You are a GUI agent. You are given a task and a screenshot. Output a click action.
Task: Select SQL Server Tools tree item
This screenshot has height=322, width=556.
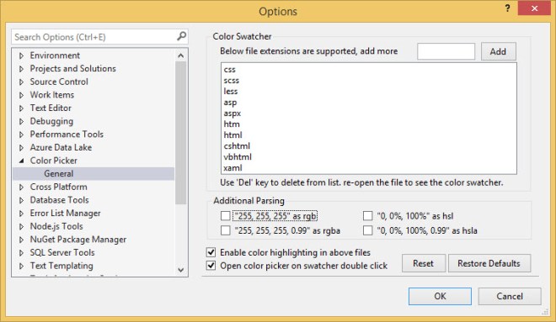coord(62,252)
